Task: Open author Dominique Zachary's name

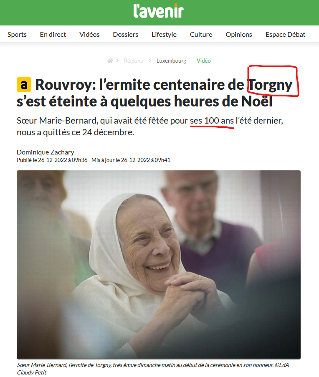Action: (x=46, y=152)
